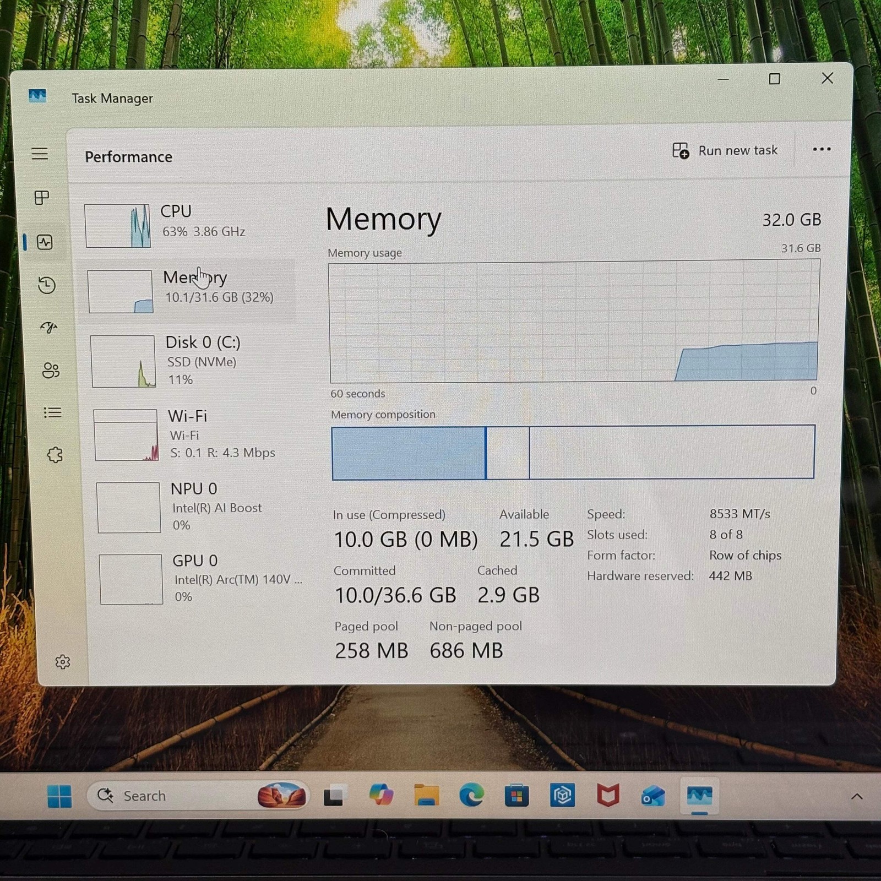The height and width of the screenshot is (881, 881).
Task: Launch Copilot from the taskbar
Action: 381,796
